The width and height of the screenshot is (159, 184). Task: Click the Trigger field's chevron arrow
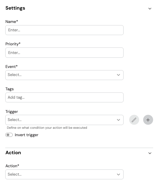(118, 120)
